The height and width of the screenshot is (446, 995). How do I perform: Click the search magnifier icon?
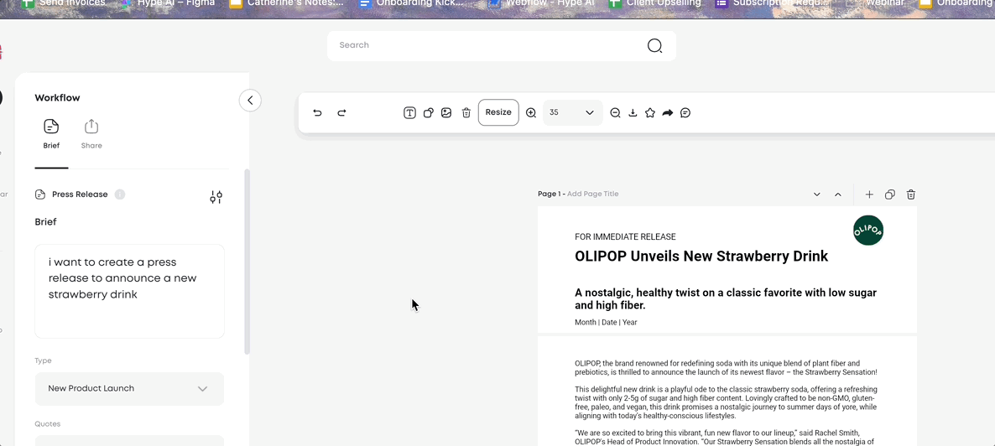(654, 45)
